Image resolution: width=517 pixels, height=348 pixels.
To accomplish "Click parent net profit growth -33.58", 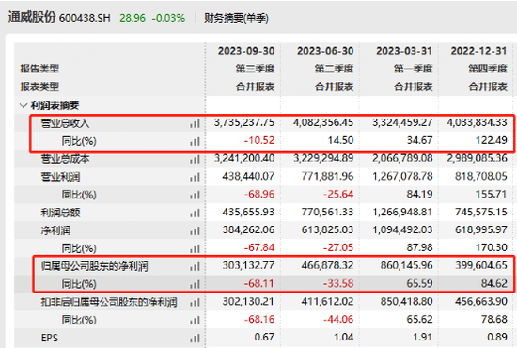I will coord(338,283).
